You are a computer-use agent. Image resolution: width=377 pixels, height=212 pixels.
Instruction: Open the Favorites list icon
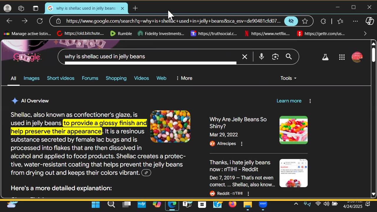tap(340, 21)
